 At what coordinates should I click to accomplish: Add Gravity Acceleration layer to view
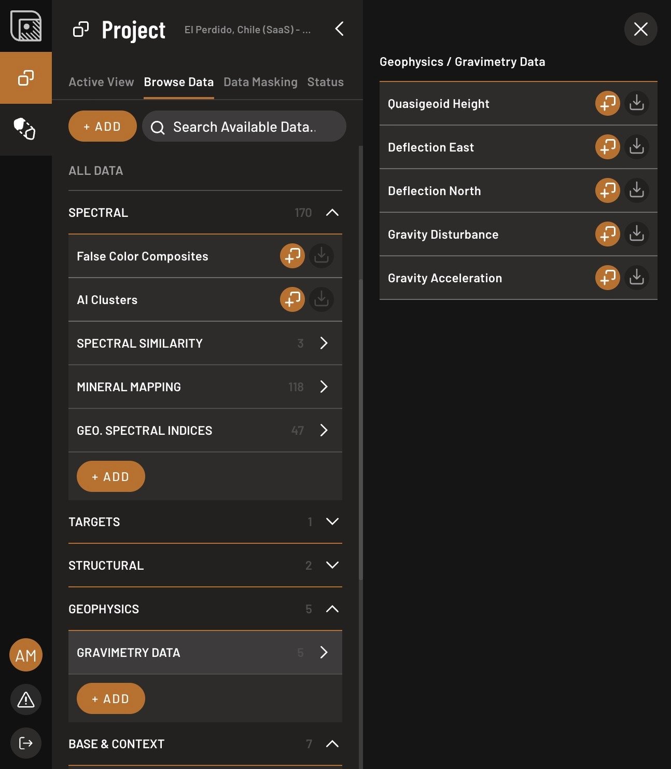(607, 278)
